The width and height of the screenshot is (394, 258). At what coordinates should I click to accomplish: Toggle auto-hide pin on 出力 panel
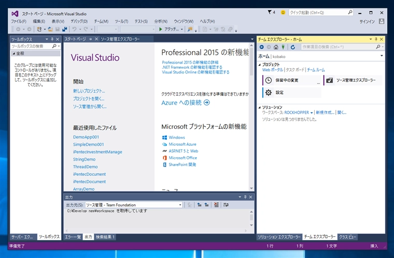point(245,197)
